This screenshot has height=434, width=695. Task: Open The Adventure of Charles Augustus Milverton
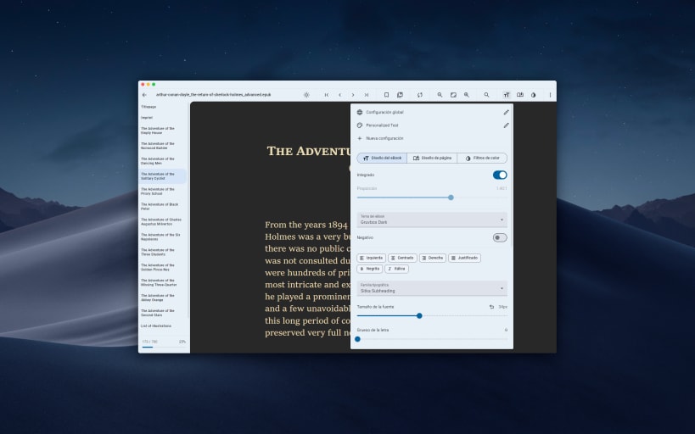[163, 222]
